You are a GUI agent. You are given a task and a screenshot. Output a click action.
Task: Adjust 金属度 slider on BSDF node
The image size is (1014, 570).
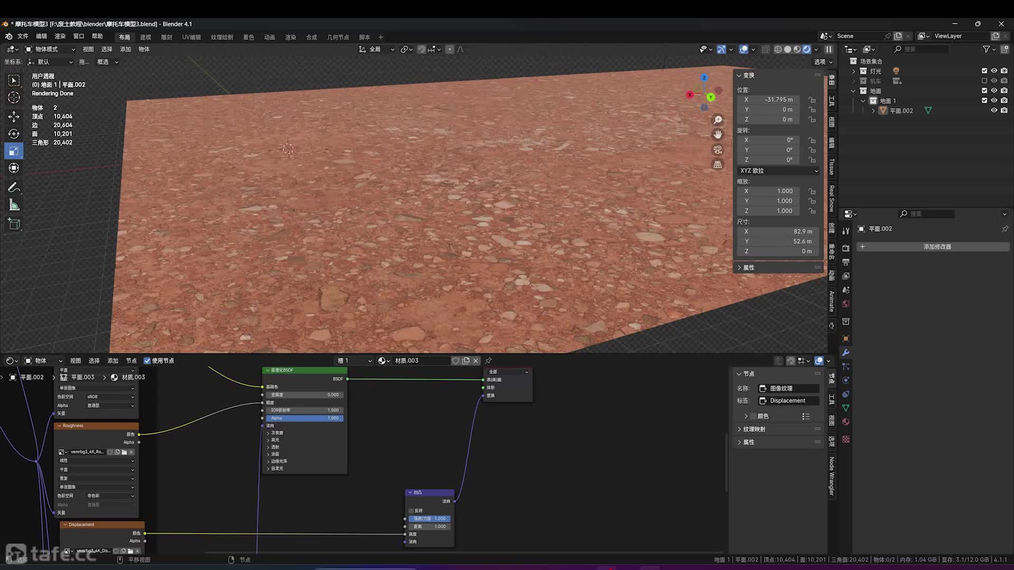coord(305,395)
